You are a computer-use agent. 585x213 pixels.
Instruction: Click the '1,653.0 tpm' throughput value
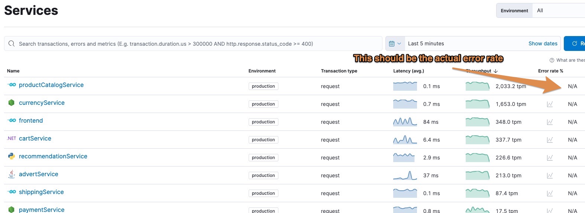[511, 104]
